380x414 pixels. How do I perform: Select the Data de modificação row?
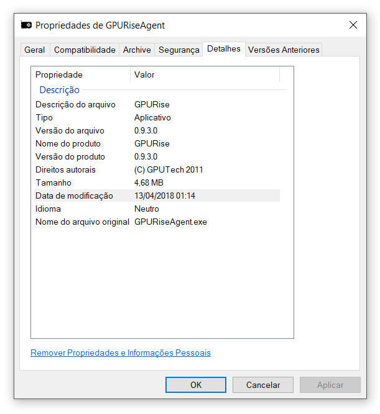(157, 196)
